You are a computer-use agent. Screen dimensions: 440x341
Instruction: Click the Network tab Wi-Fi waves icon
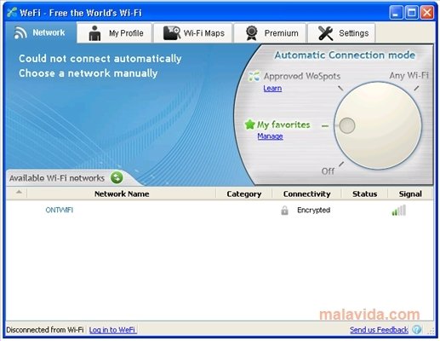(x=20, y=32)
